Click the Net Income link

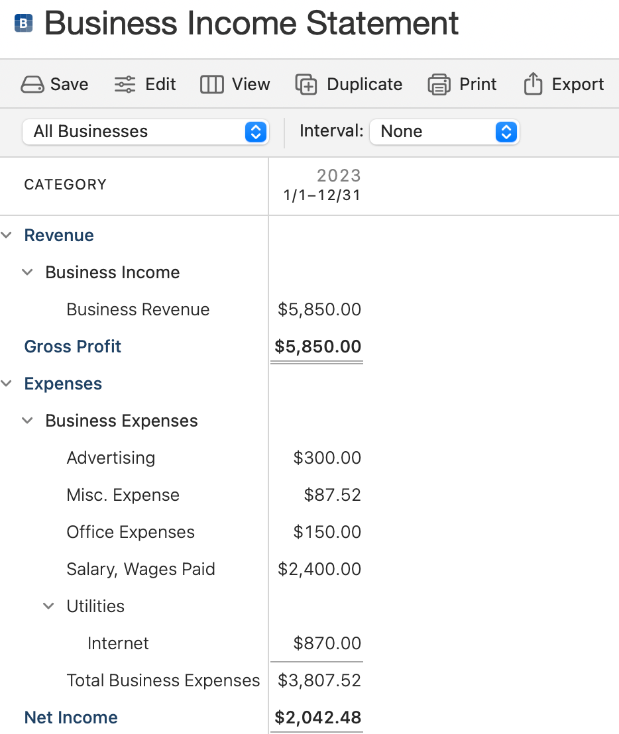tap(71, 717)
